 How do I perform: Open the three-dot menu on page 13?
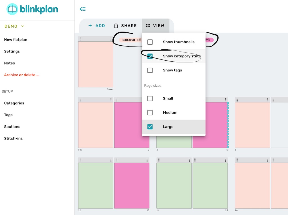[x=147, y=160]
